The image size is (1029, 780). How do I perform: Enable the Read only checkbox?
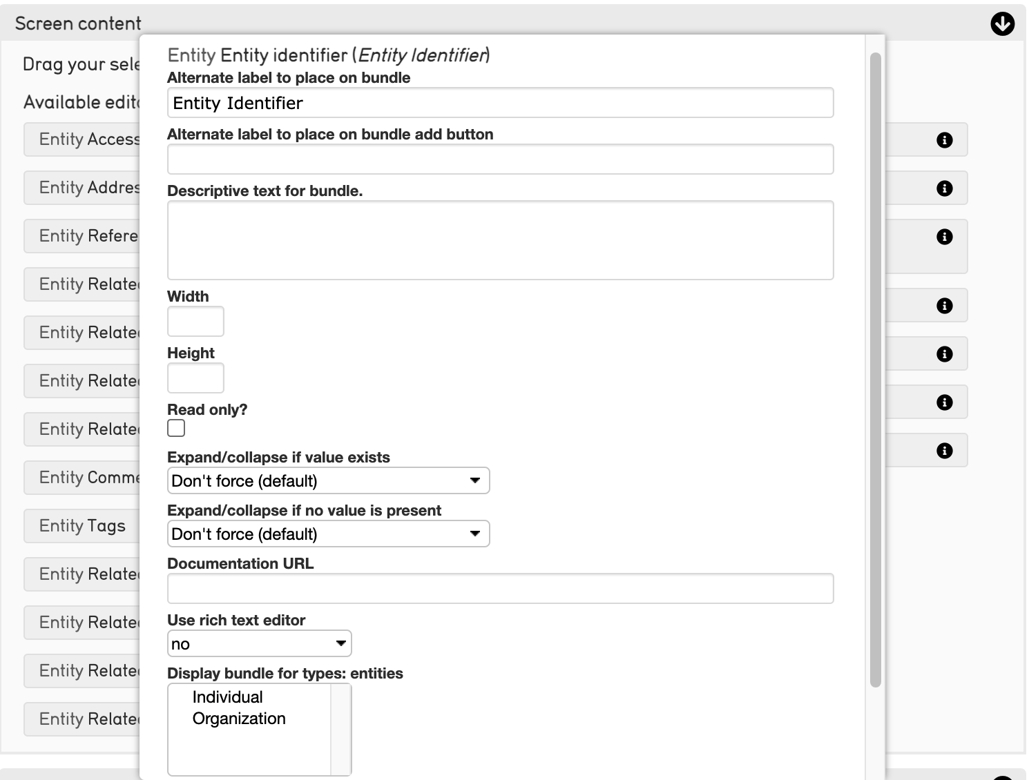176,429
